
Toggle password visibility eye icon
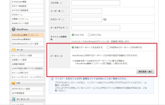point(105,20)
